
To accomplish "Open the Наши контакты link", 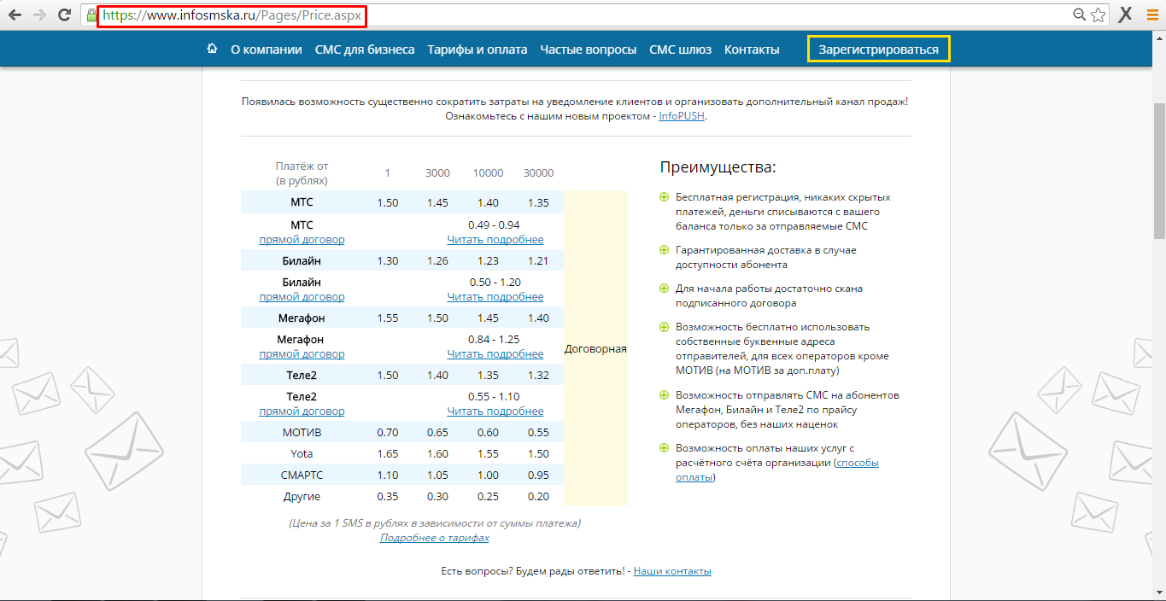I will pyautogui.click(x=672, y=571).
